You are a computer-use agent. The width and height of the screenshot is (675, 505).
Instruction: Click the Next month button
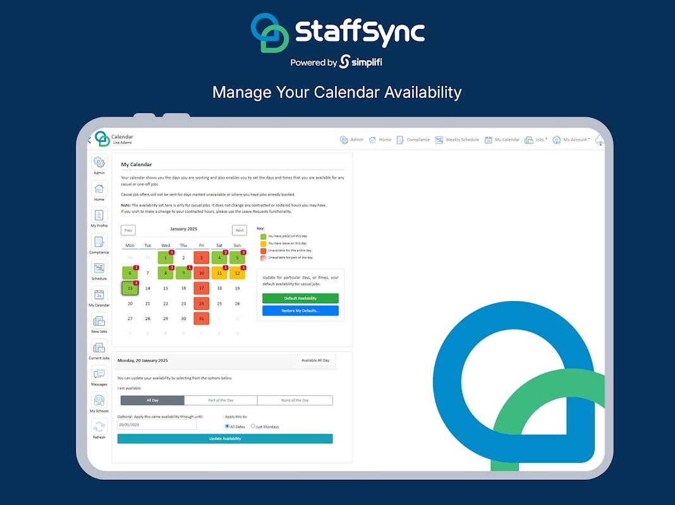(240, 230)
